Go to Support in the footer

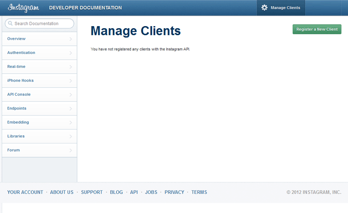tap(92, 192)
